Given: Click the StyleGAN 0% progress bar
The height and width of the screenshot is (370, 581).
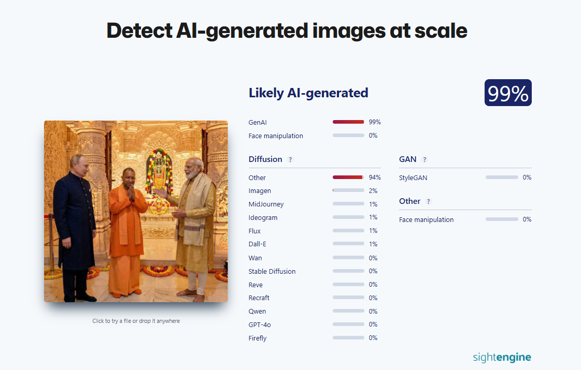Looking at the screenshot, I should (501, 177).
